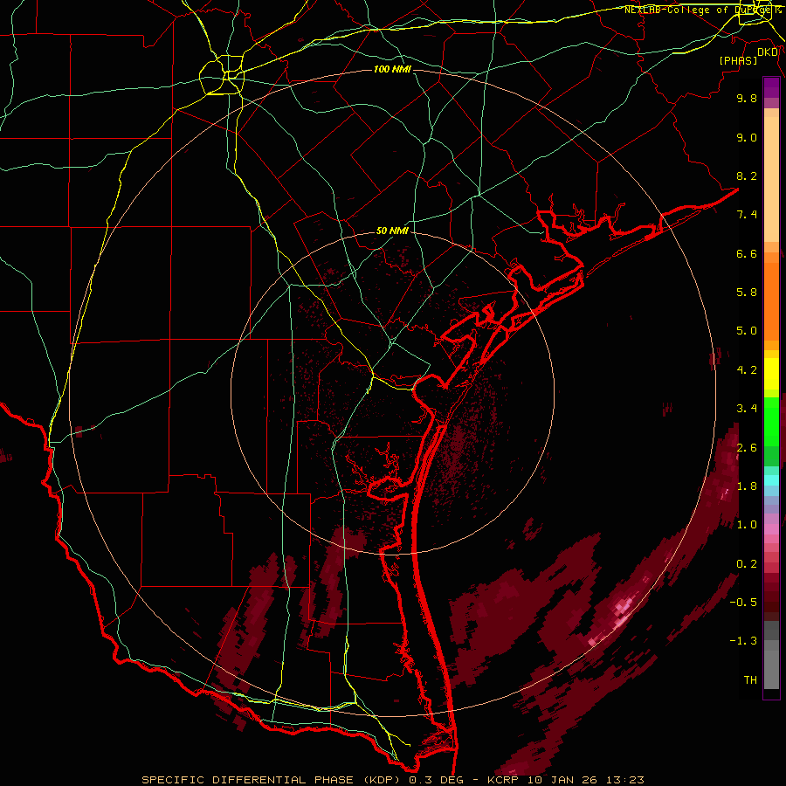Click the "TH" threshold label
Screen dimensions: 786x786
click(750, 679)
